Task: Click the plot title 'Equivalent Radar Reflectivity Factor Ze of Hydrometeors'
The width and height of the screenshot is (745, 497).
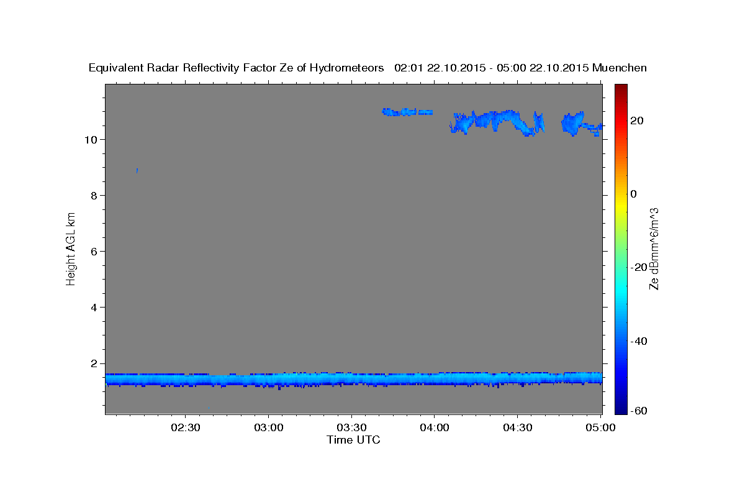Action: (237, 68)
